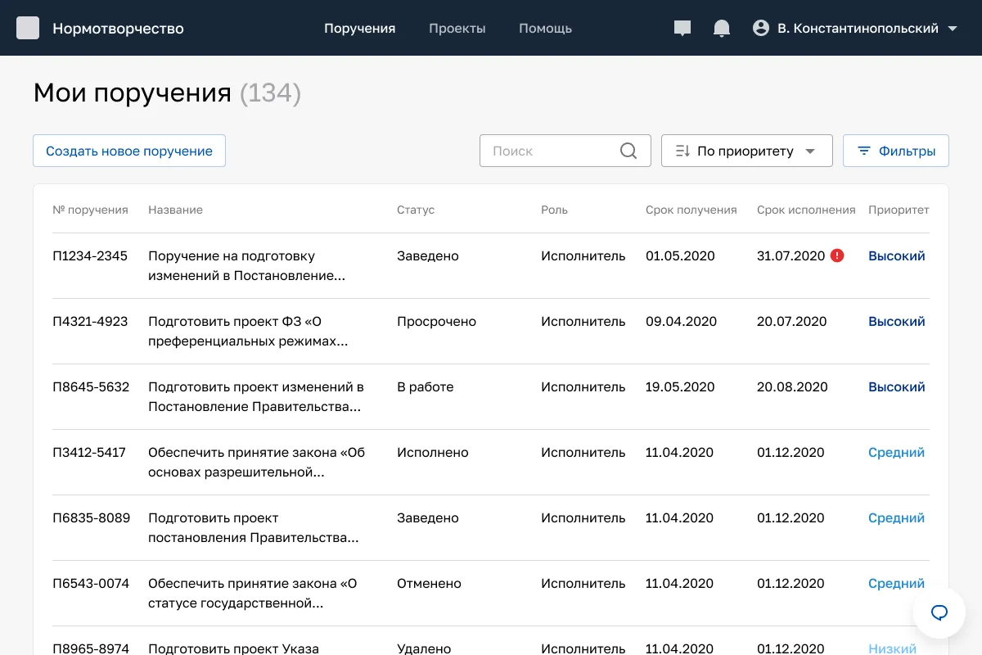Screen dimensions: 982x655
Task: Click due date 31.07.2020
Action: tap(791, 255)
